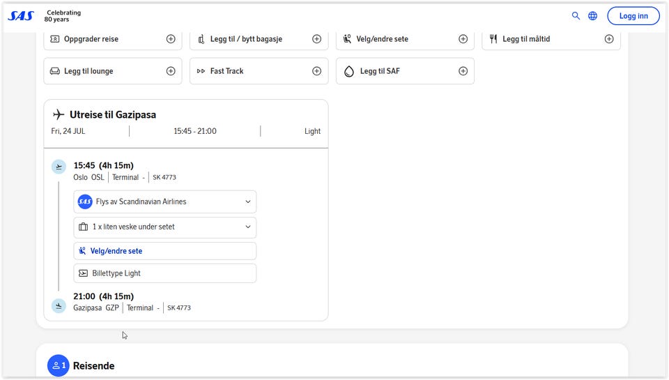Viewport: 669px width, 380px height.
Task: Click the Reisende traveller count badge
Action: point(59,365)
